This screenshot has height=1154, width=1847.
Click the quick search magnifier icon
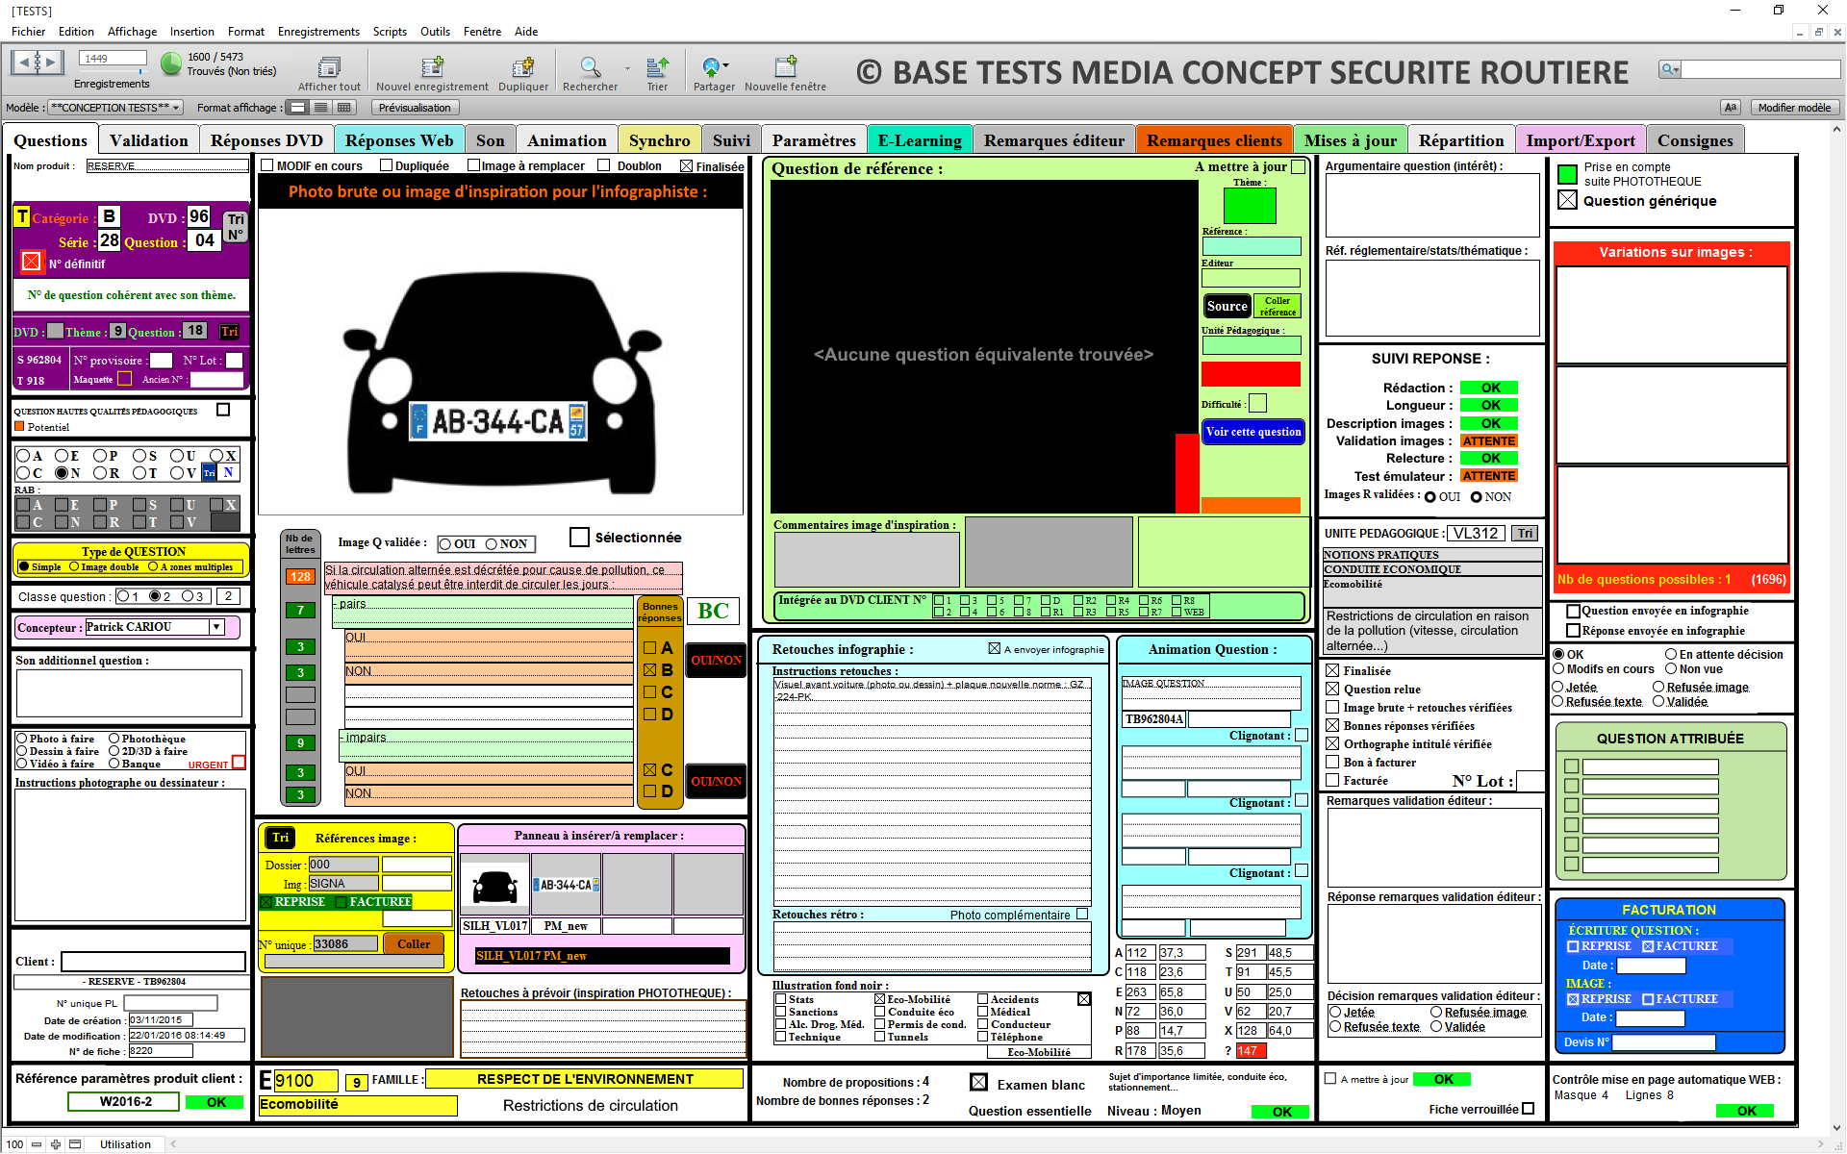(x=1667, y=69)
